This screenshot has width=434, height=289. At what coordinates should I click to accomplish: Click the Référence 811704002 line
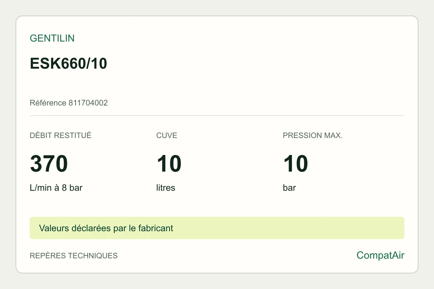click(69, 103)
